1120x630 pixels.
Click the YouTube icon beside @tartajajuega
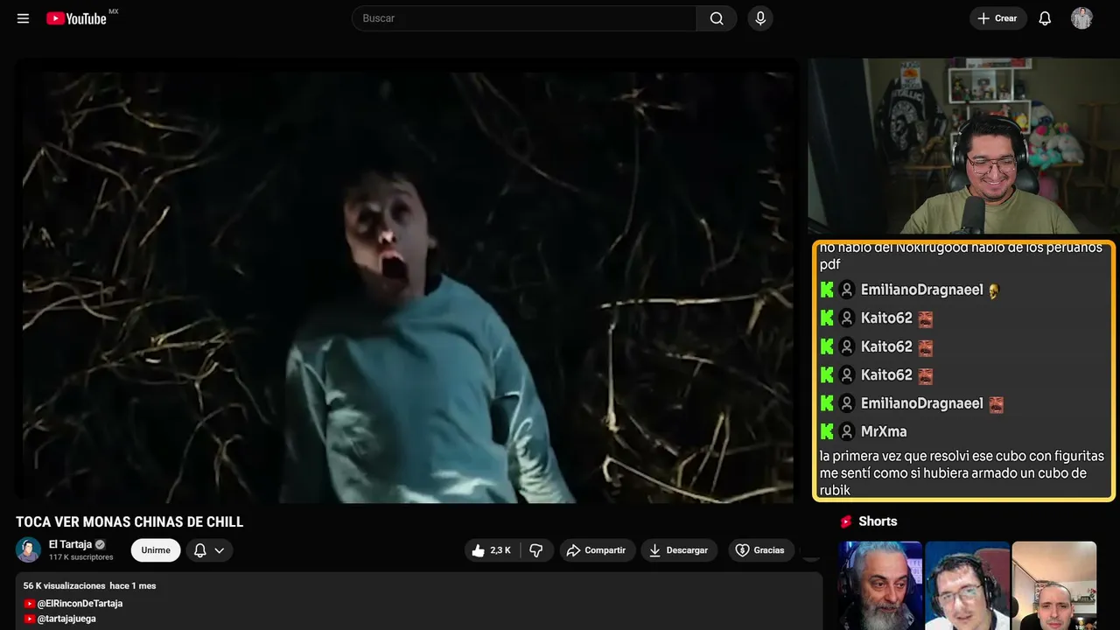(x=30, y=619)
